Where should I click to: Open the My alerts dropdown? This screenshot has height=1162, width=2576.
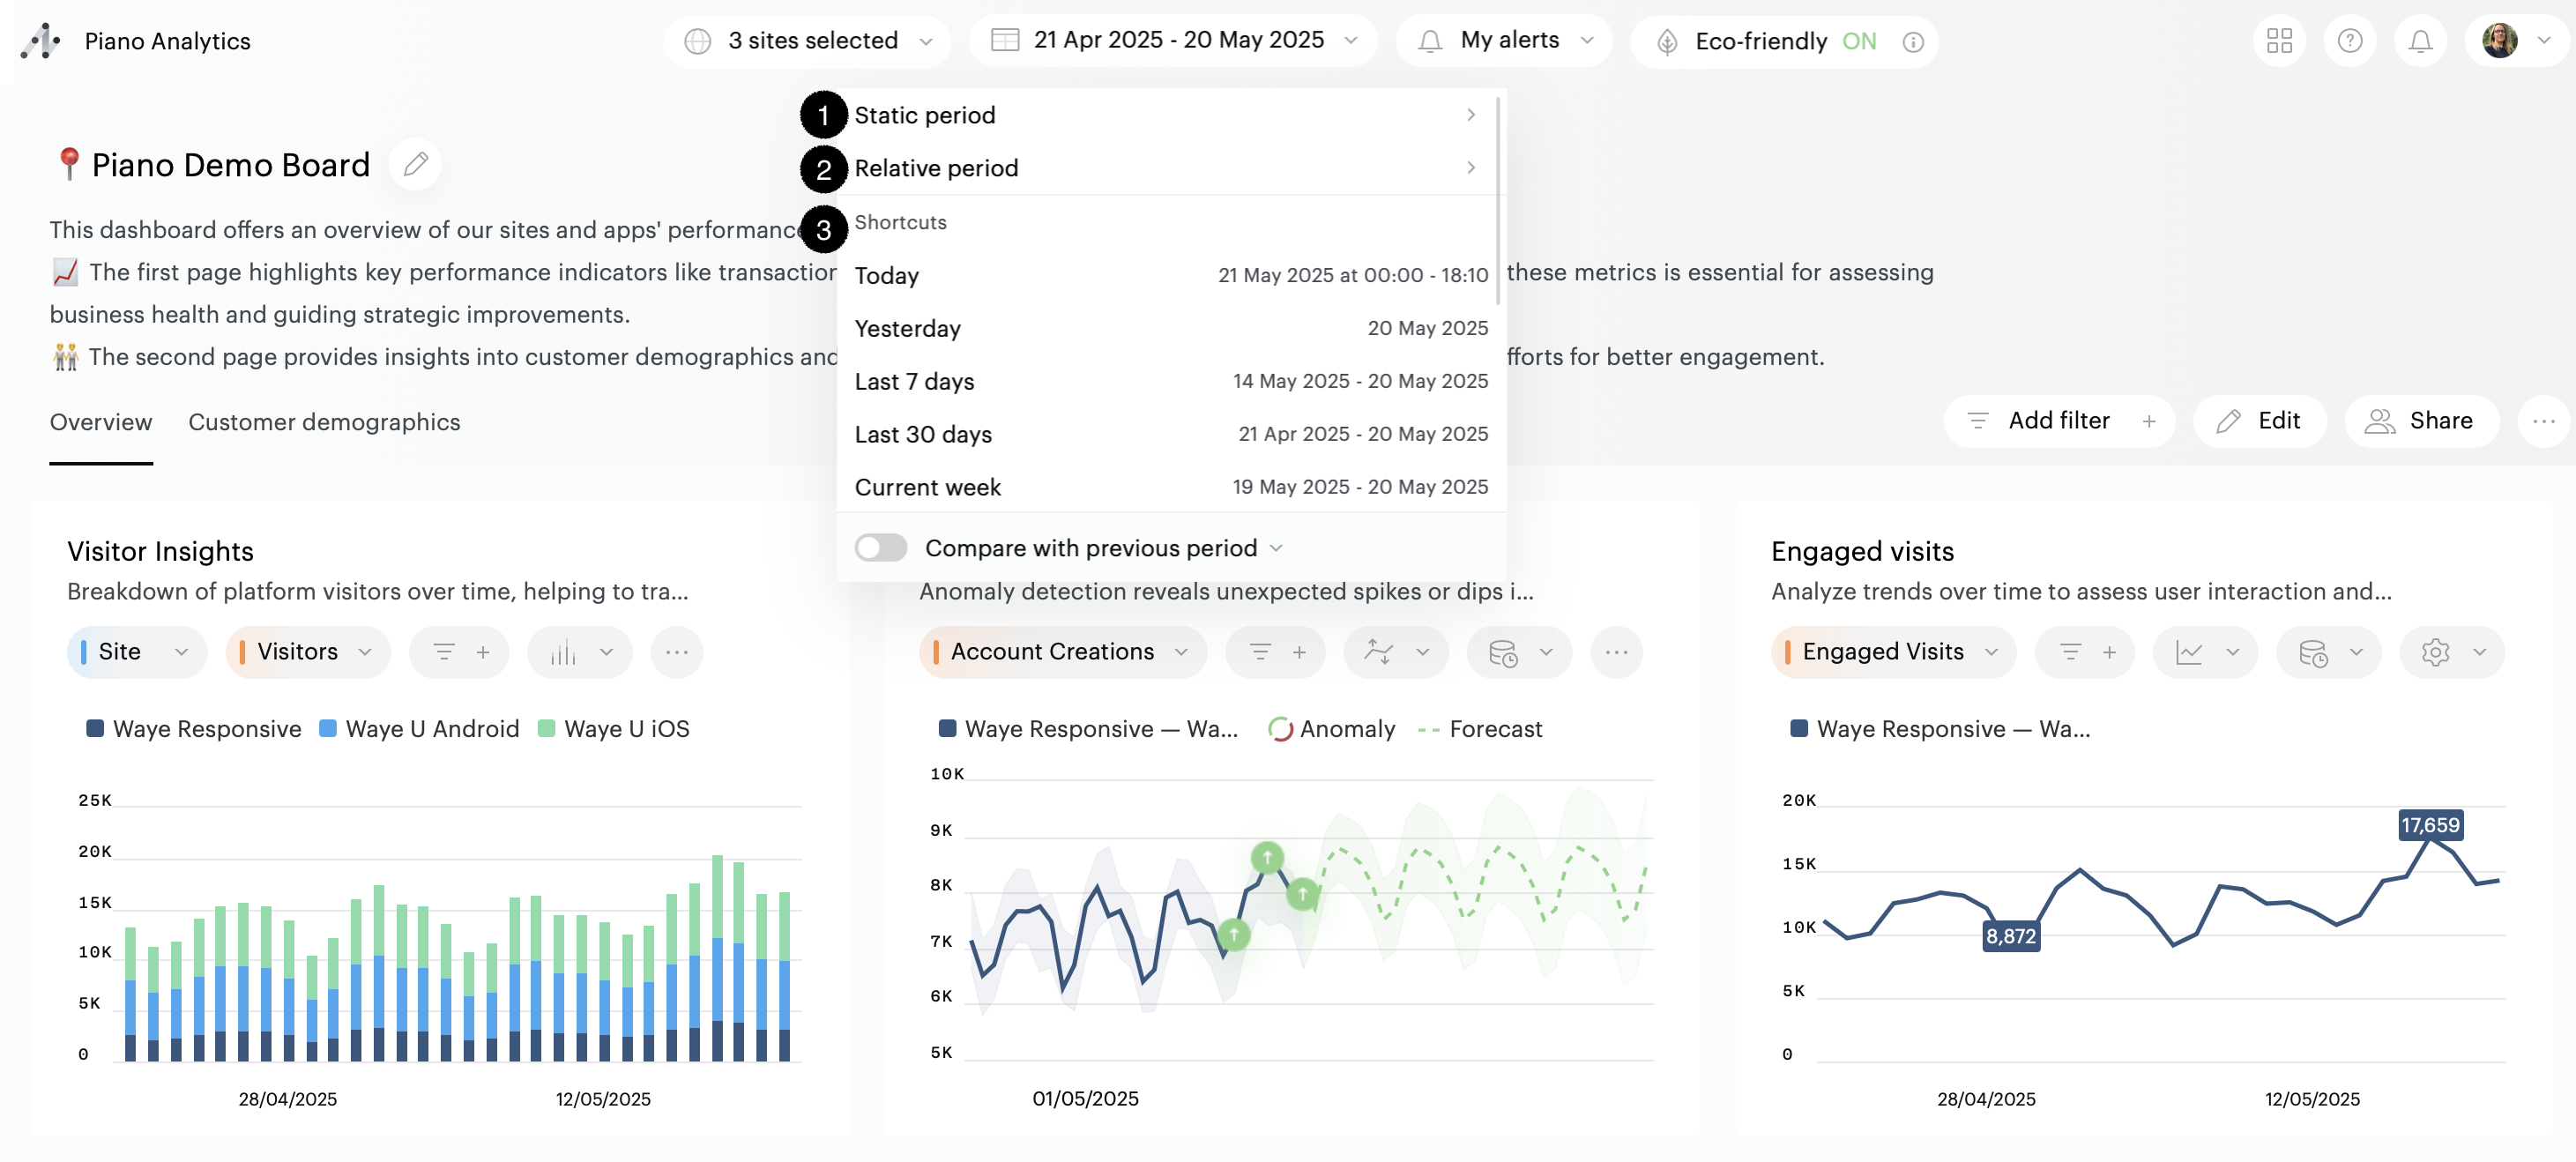coord(1505,41)
